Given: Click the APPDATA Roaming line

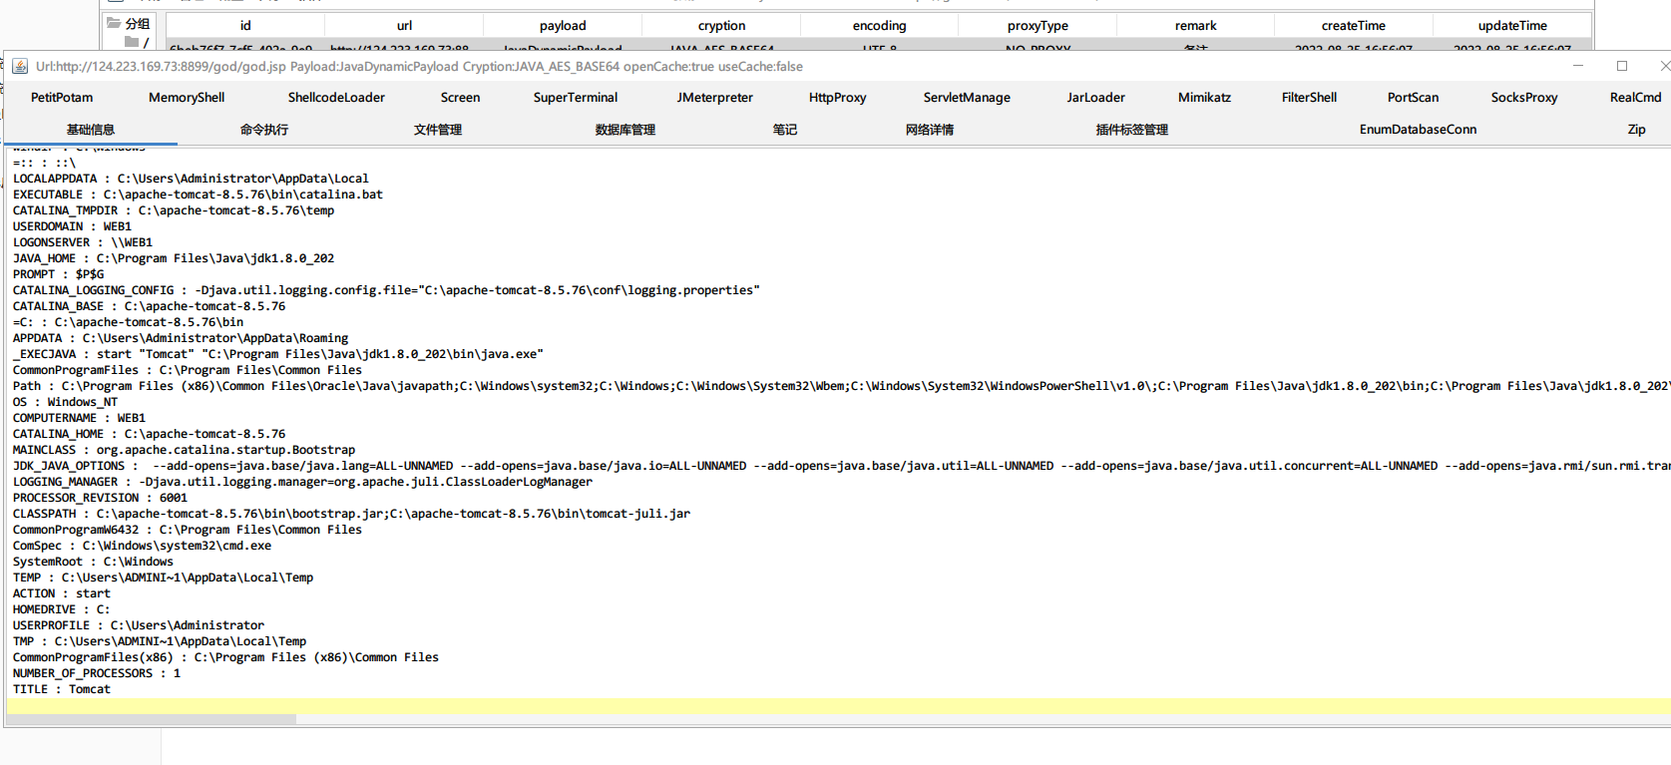Looking at the screenshot, I should [181, 338].
